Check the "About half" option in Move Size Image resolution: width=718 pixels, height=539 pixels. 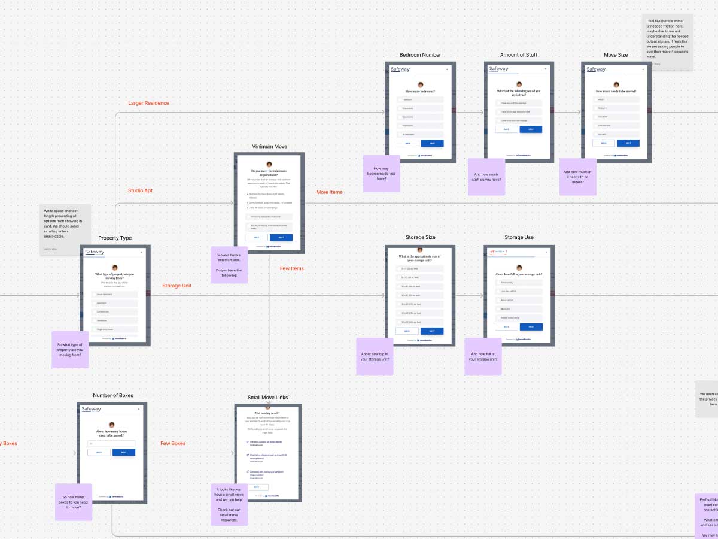coord(616,117)
